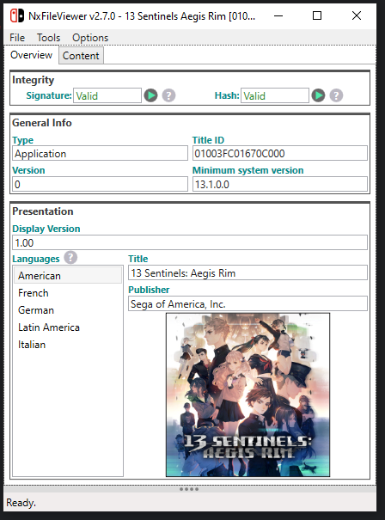Click the Minimum system version field 13.1.0.0
The width and height of the screenshot is (385, 520).
click(x=280, y=184)
